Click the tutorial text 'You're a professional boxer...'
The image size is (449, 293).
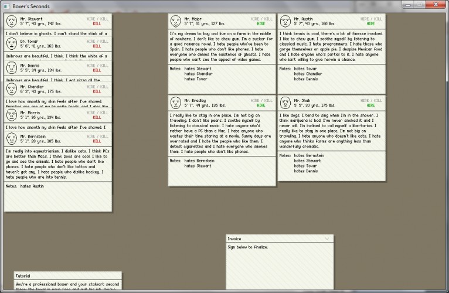pyautogui.click(x=67, y=286)
